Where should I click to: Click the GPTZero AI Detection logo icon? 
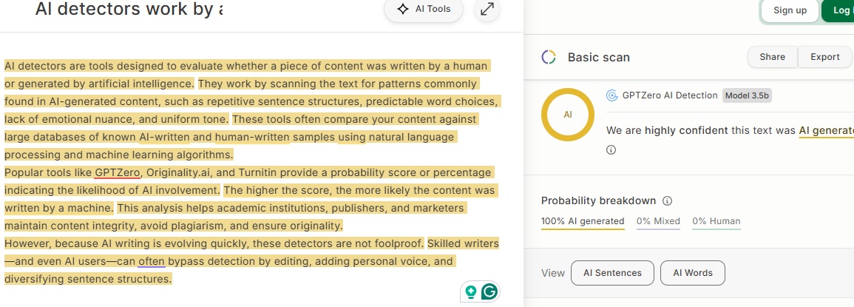click(x=611, y=95)
